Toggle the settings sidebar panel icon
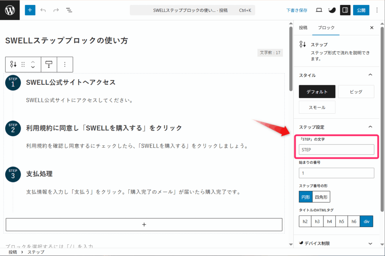 point(345,10)
